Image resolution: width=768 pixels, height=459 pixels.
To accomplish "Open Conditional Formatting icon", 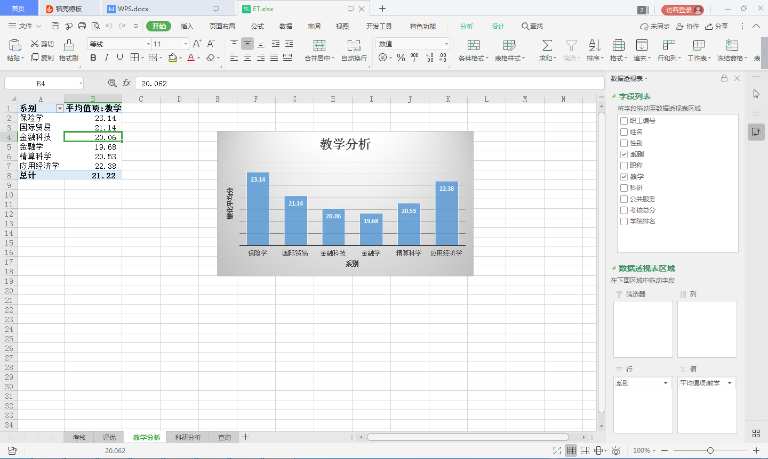I will [x=473, y=45].
